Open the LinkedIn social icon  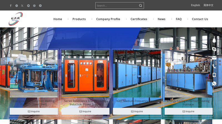pos(17,6)
